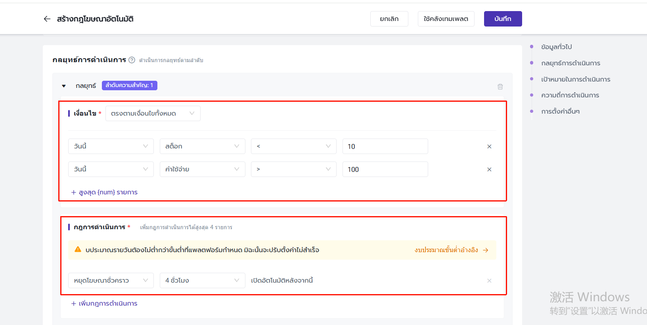The image size is (647, 325).
Task: Remove the หยุดโฆษณาชั่วคราว action row
Action: [x=489, y=281]
